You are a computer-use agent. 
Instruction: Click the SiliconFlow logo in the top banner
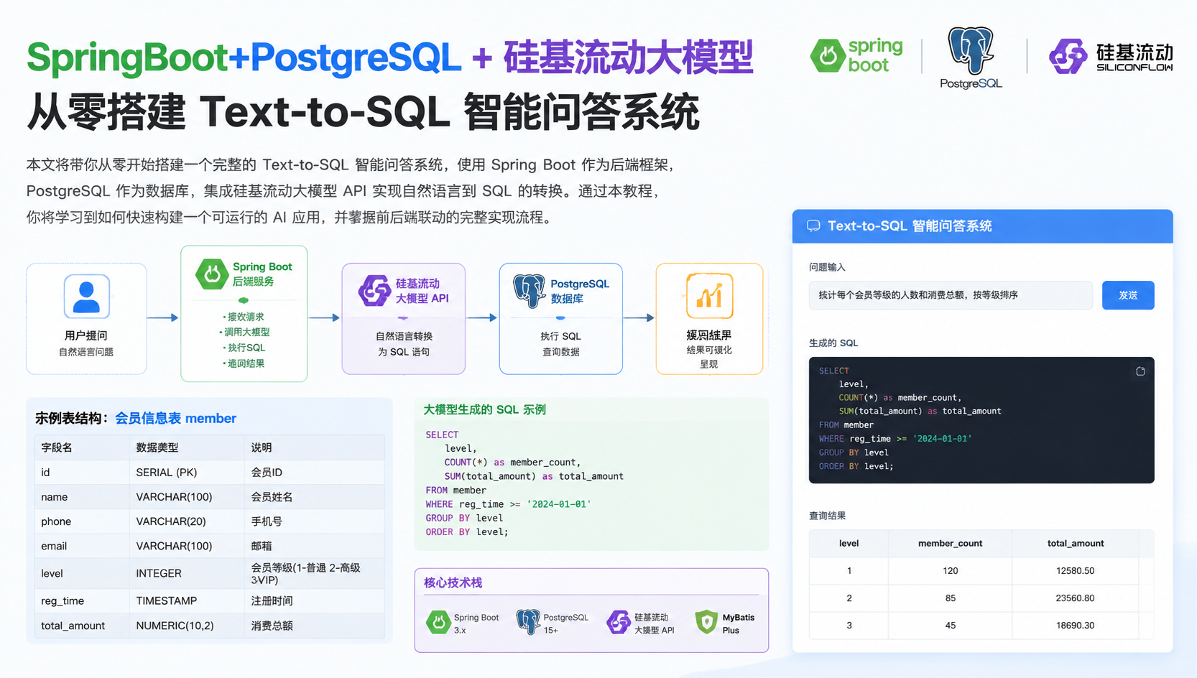1111,56
